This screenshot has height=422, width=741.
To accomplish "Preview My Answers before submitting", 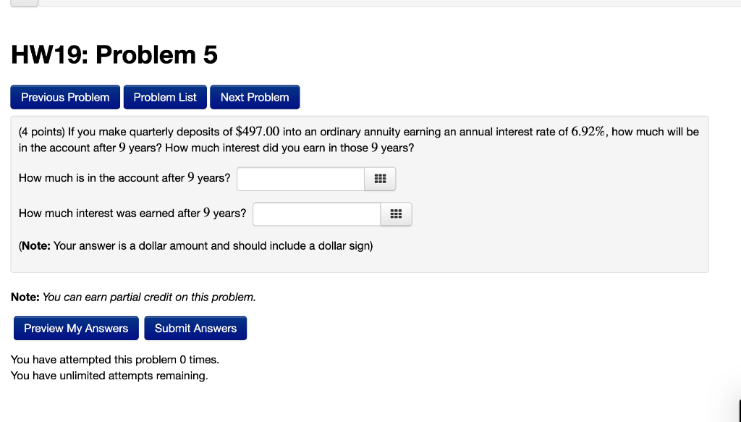I will tap(75, 327).
